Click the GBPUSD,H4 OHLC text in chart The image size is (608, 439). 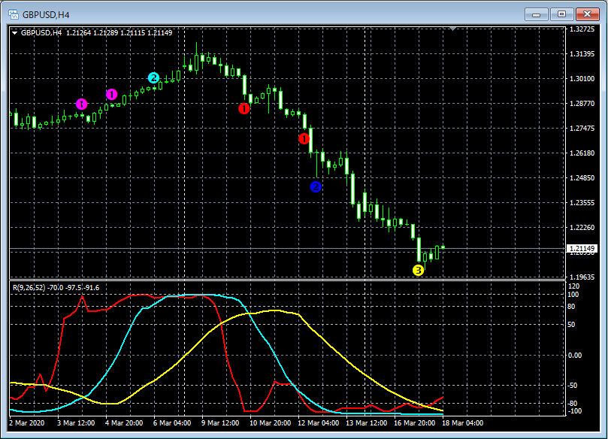pyautogui.click(x=96, y=32)
